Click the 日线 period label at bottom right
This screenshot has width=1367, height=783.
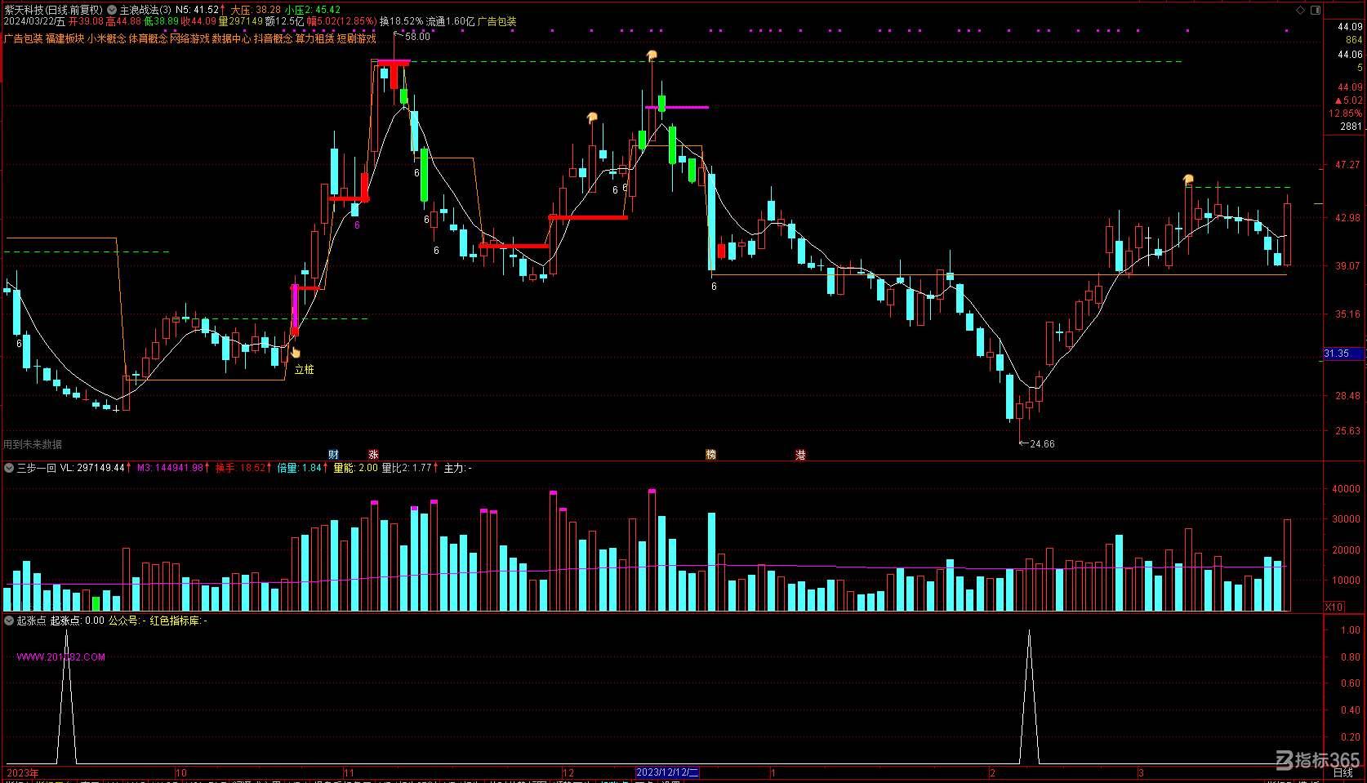point(1343,772)
